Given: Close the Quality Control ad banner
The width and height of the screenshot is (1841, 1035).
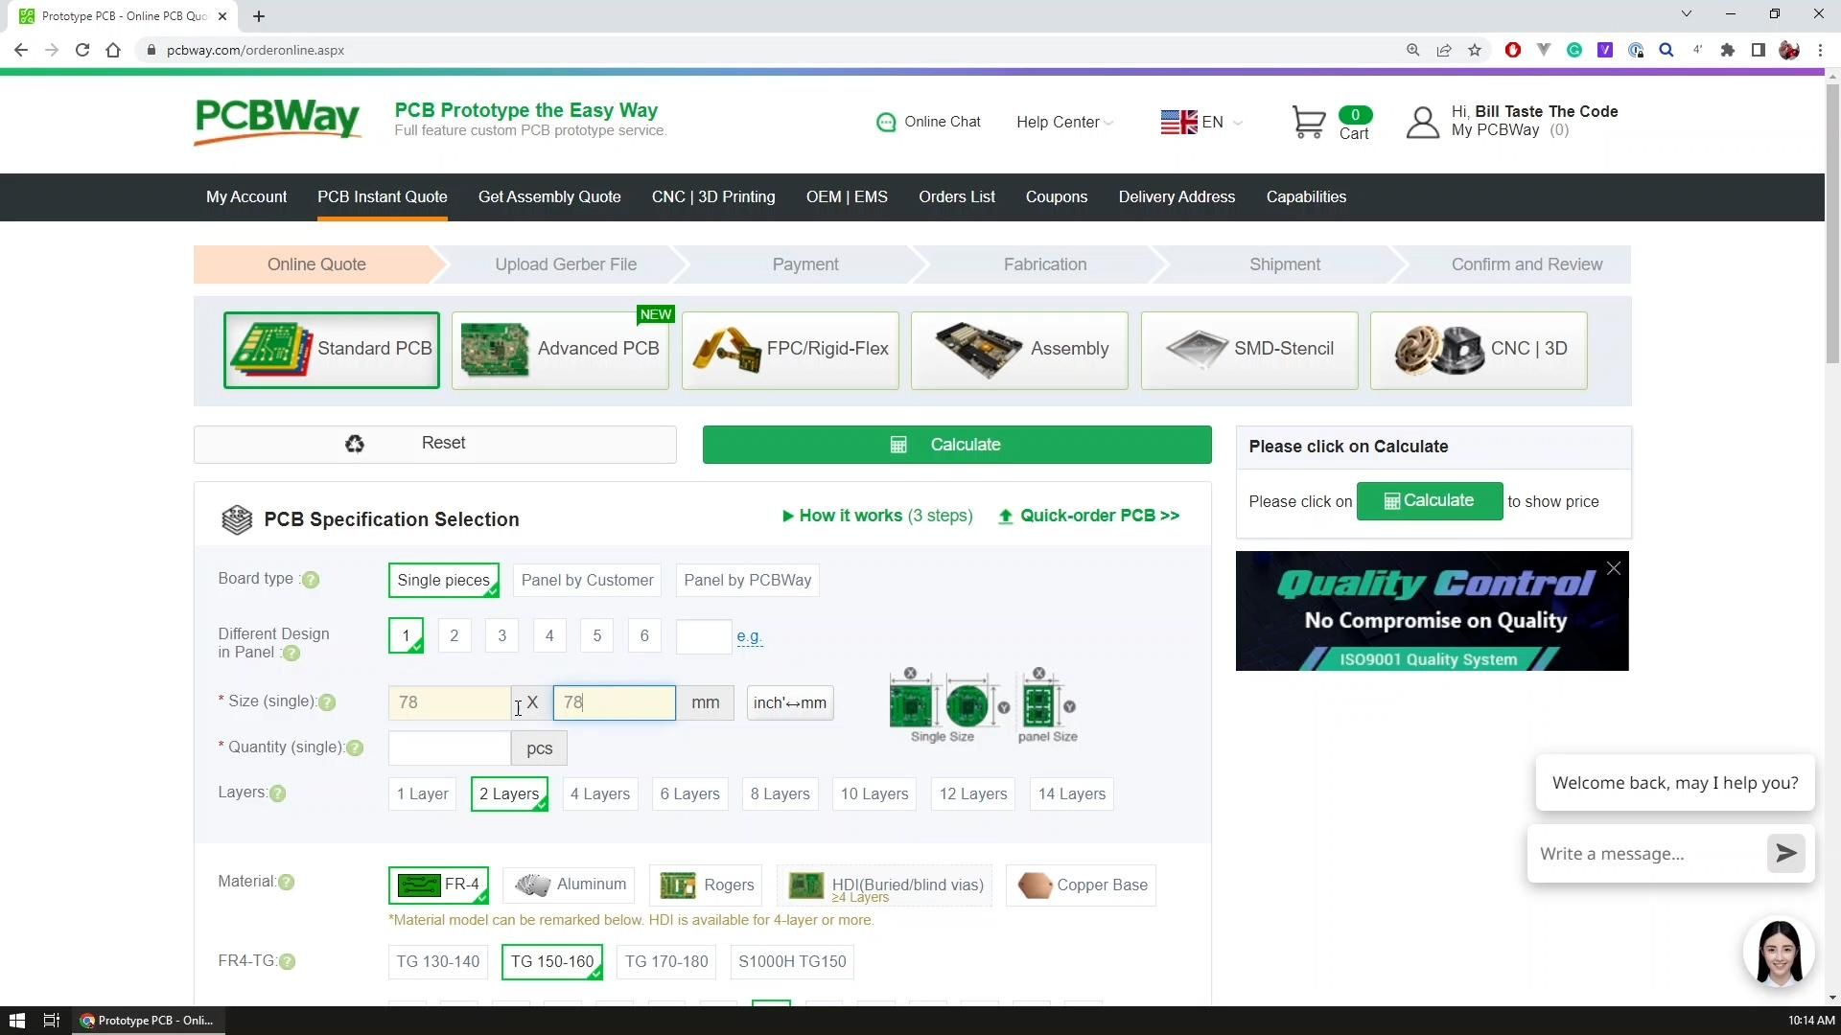Looking at the screenshot, I should pos(1614,568).
